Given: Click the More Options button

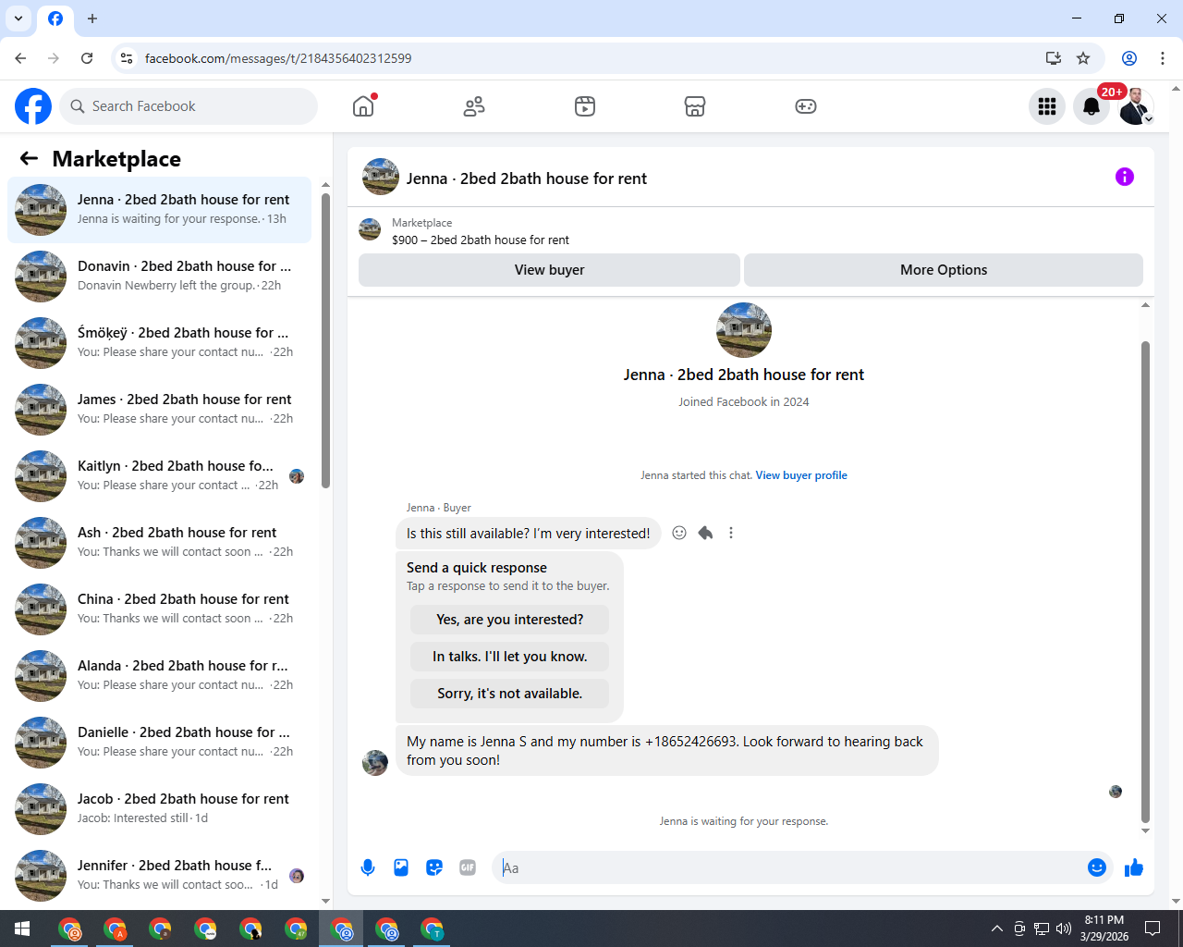Looking at the screenshot, I should [944, 270].
